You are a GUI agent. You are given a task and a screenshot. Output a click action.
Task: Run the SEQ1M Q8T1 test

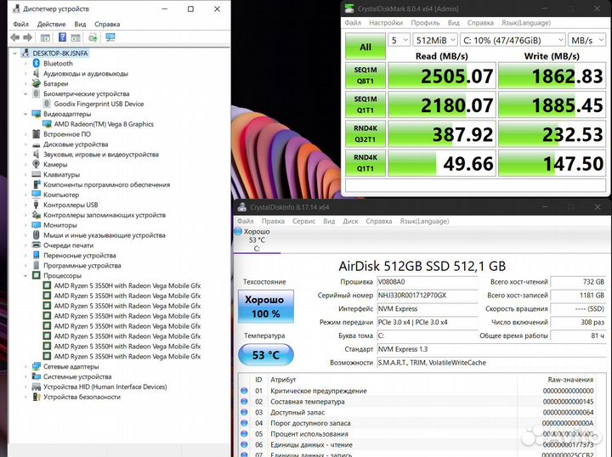365,76
